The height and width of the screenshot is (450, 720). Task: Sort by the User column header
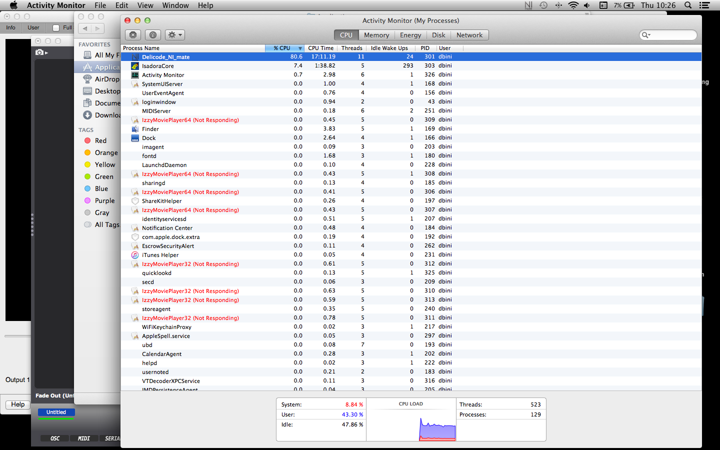pyautogui.click(x=449, y=48)
